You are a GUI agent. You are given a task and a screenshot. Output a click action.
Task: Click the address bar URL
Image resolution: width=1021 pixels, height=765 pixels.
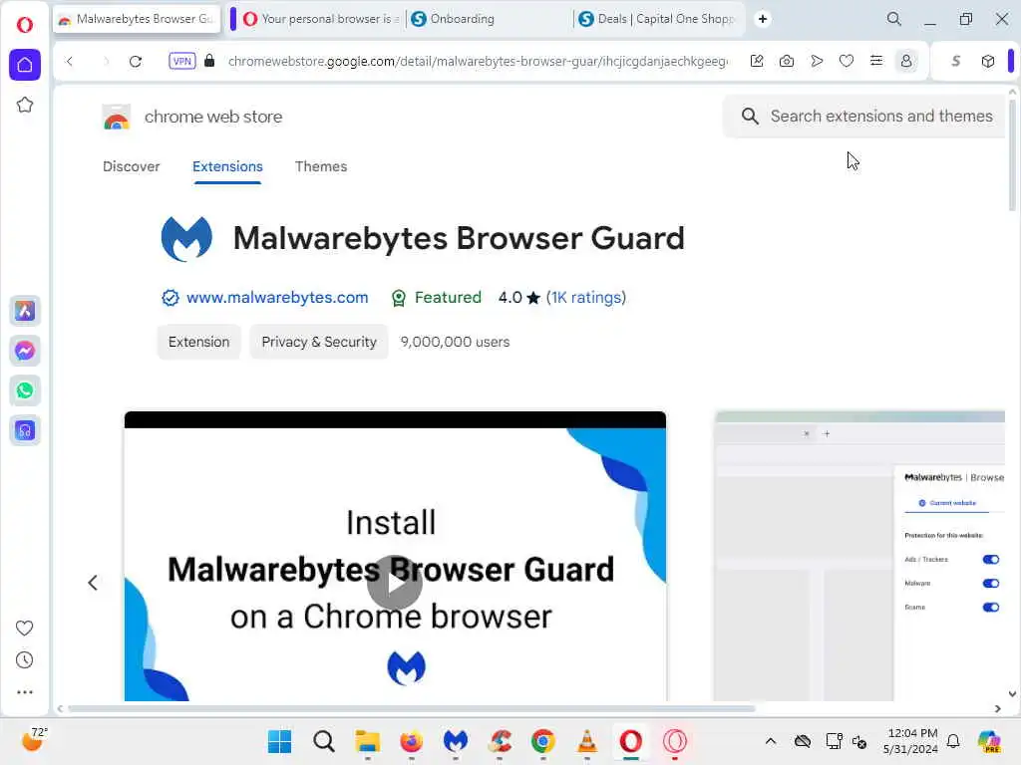point(478,61)
